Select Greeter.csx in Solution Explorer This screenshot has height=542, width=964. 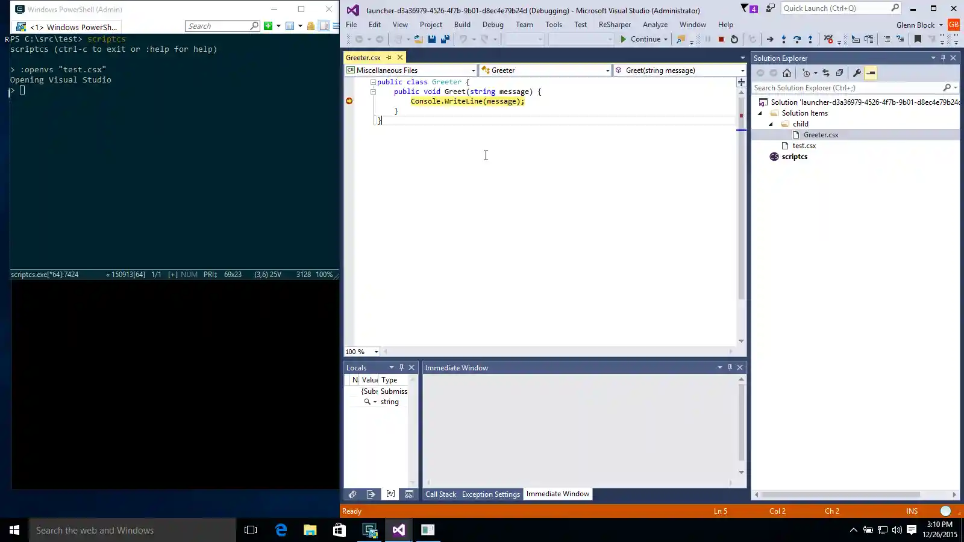pos(821,134)
